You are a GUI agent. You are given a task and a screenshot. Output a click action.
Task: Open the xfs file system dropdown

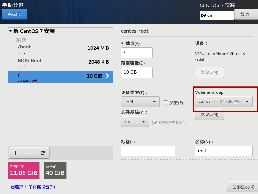[x=135, y=122]
